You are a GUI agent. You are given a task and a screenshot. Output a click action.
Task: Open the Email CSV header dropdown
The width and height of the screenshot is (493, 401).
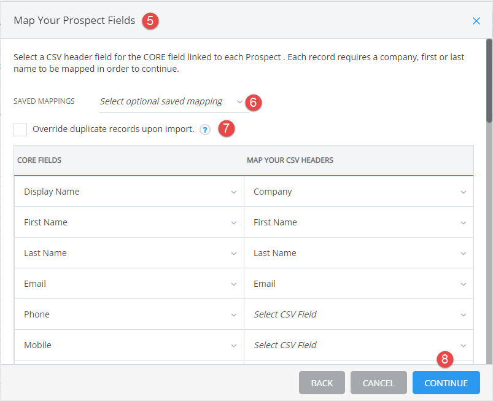coord(359,284)
